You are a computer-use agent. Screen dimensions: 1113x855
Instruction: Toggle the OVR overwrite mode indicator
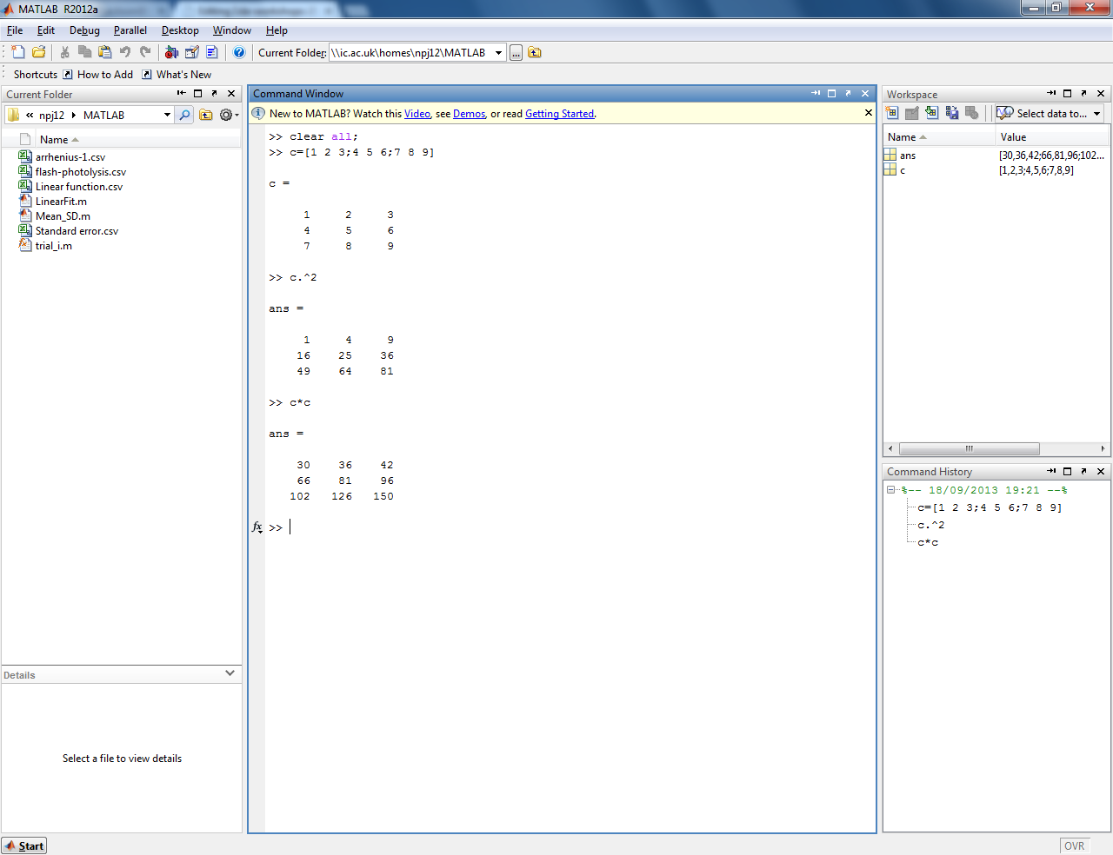coord(1074,845)
